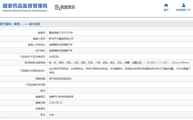Viewport: 193px width, 120px height.
Task: Click the 备案号 row label
Action: coord(41,32)
